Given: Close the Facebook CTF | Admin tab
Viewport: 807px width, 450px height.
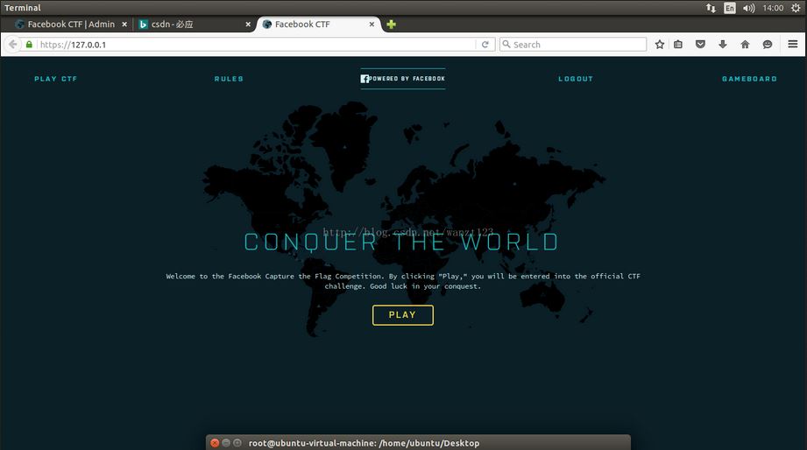Looking at the screenshot, I should point(124,25).
